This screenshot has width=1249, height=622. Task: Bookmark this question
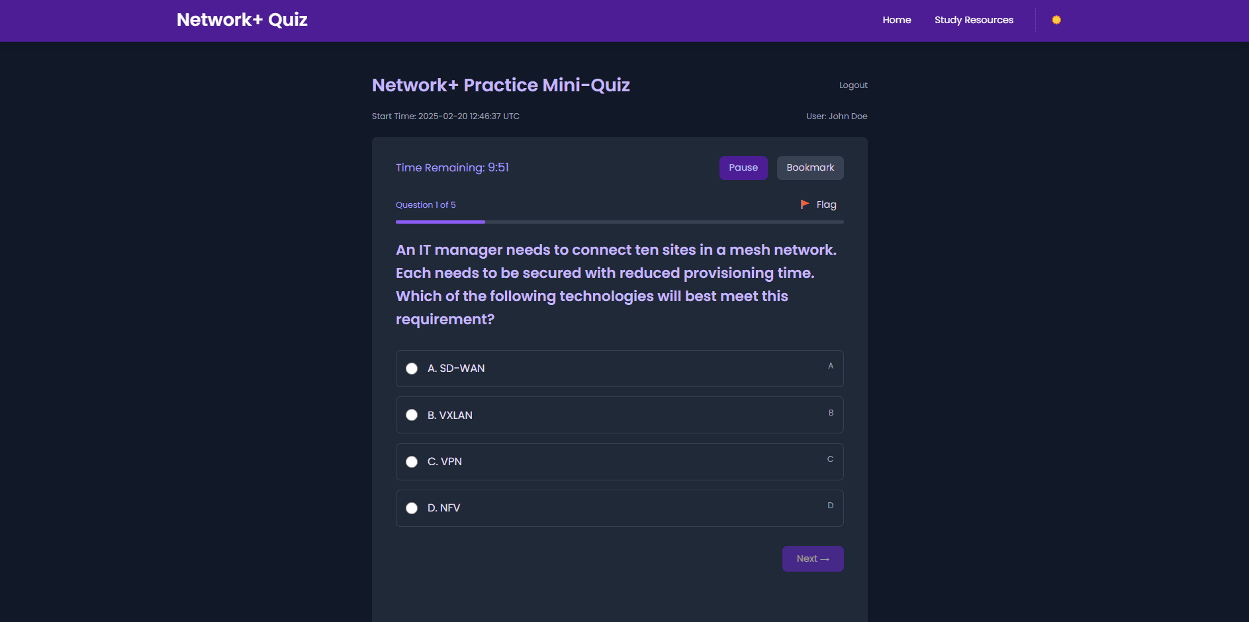810,168
